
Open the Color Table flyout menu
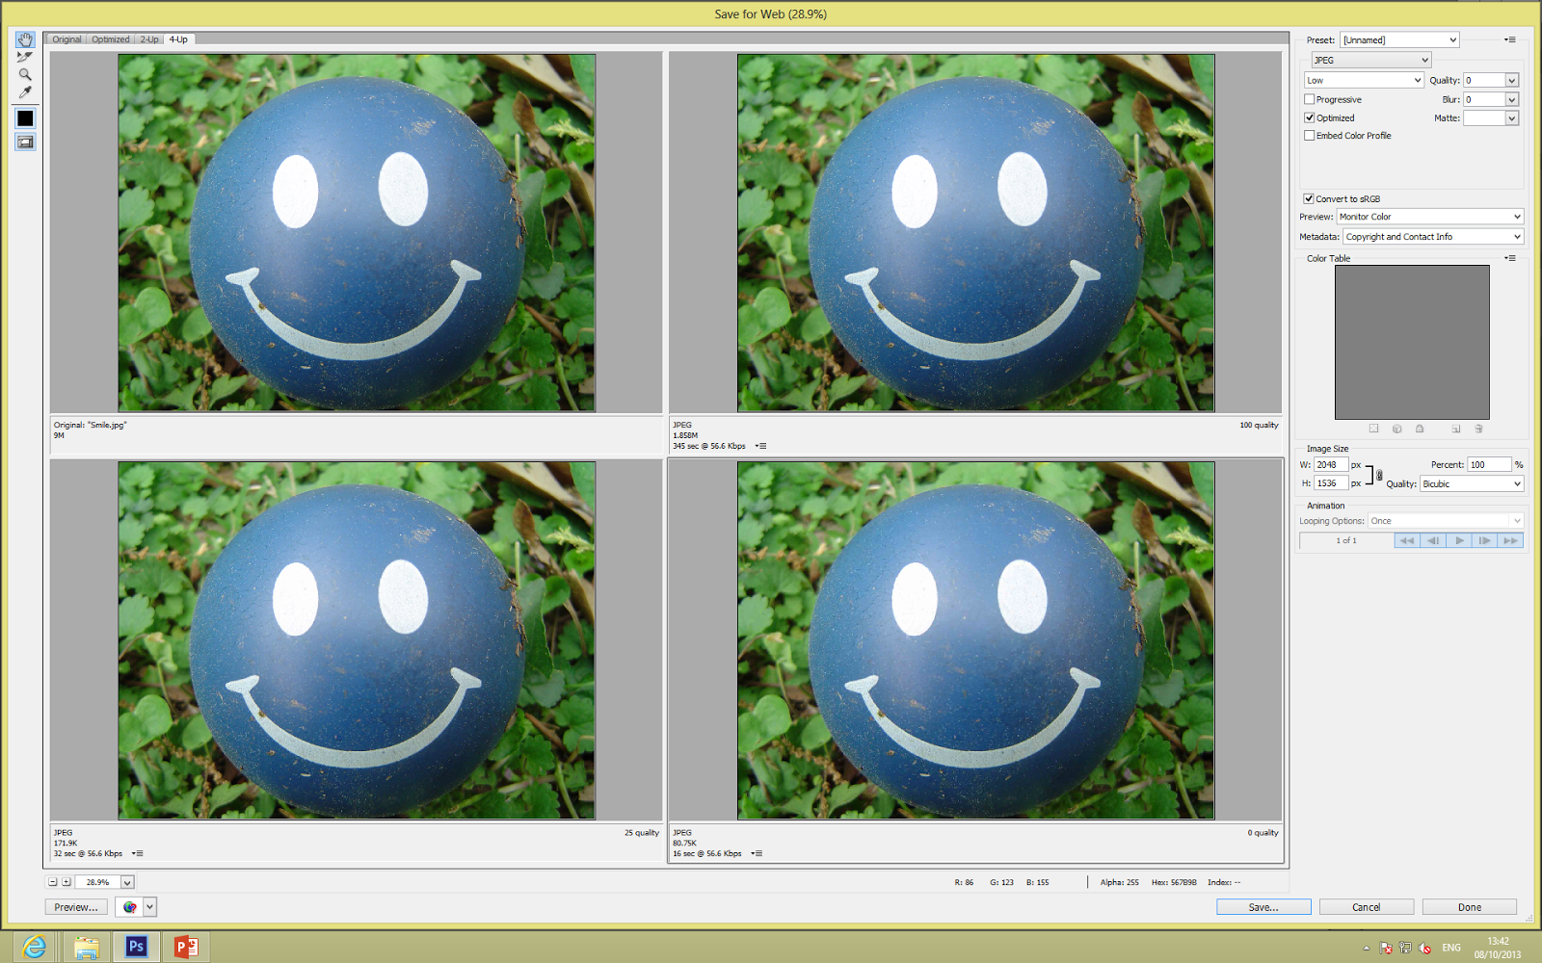tap(1510, 258)
